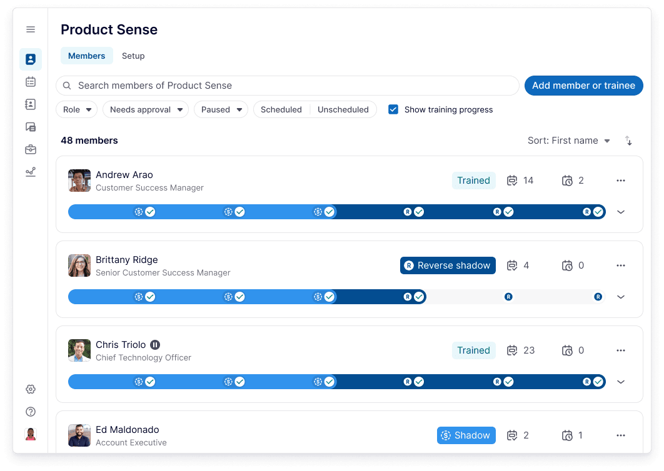Click Add member or trainee button
664x471 pixels.
click(x=583, y=86)
